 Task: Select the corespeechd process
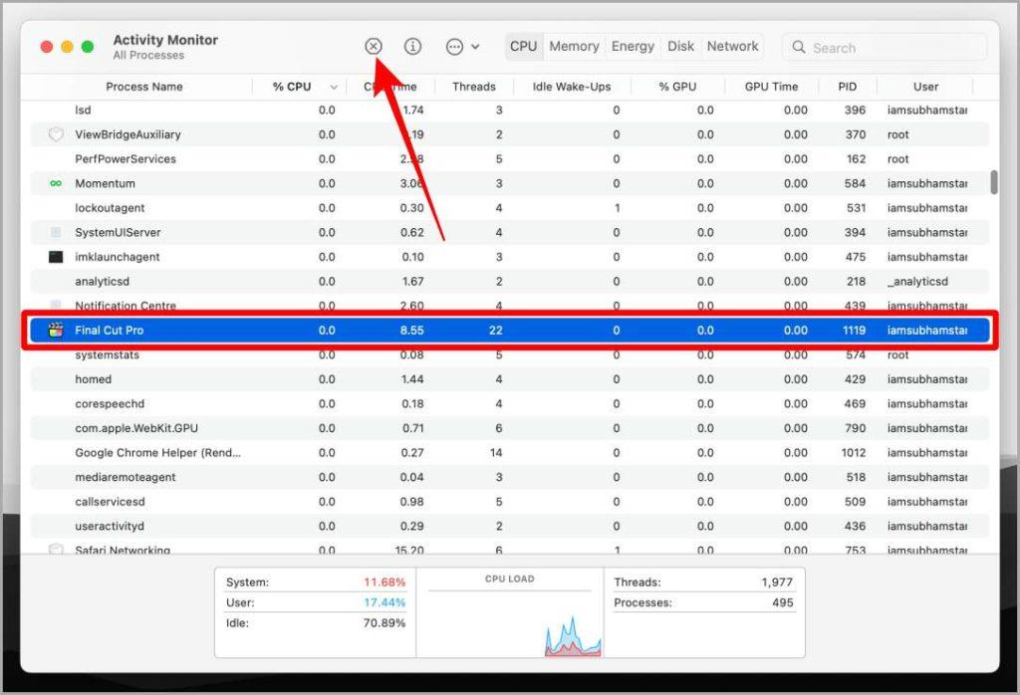coord(110,403)
